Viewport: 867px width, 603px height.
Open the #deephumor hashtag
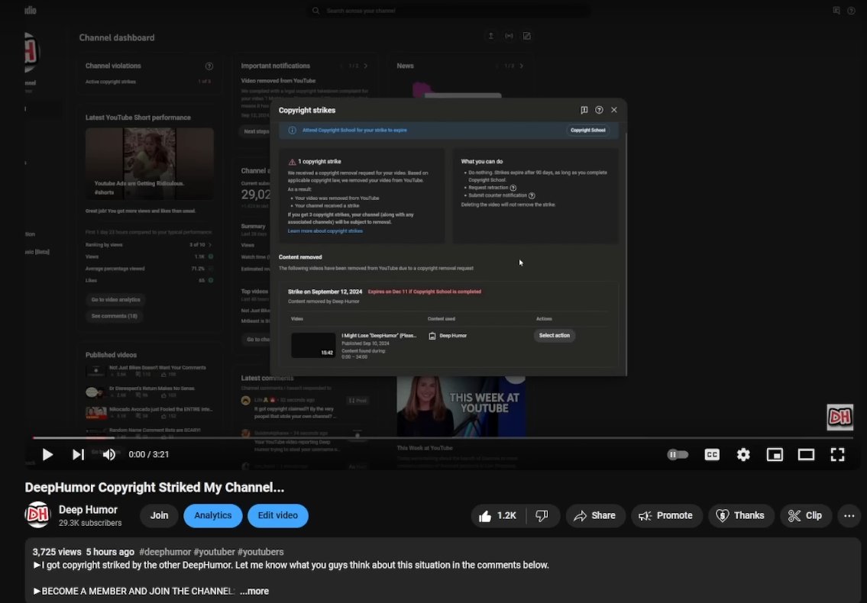(165, 552)
